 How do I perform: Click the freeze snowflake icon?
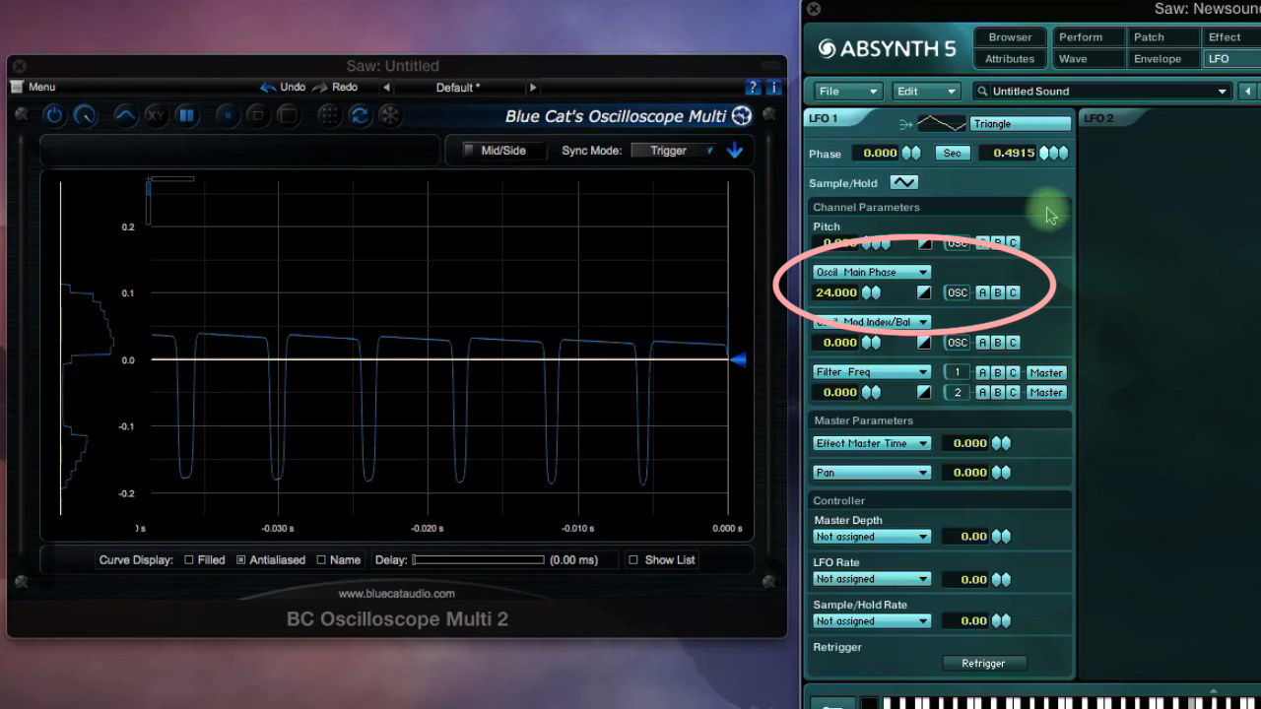pyautogui.click(x=390, y=115)
